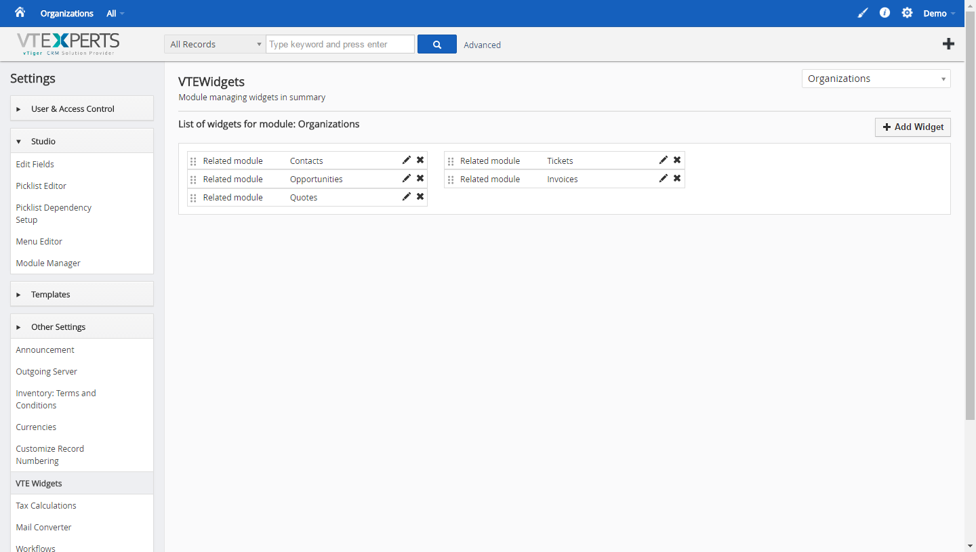The width and height of the screenshot is (976, 552).
Task: Open Module Manager
Action: (48, 263)
